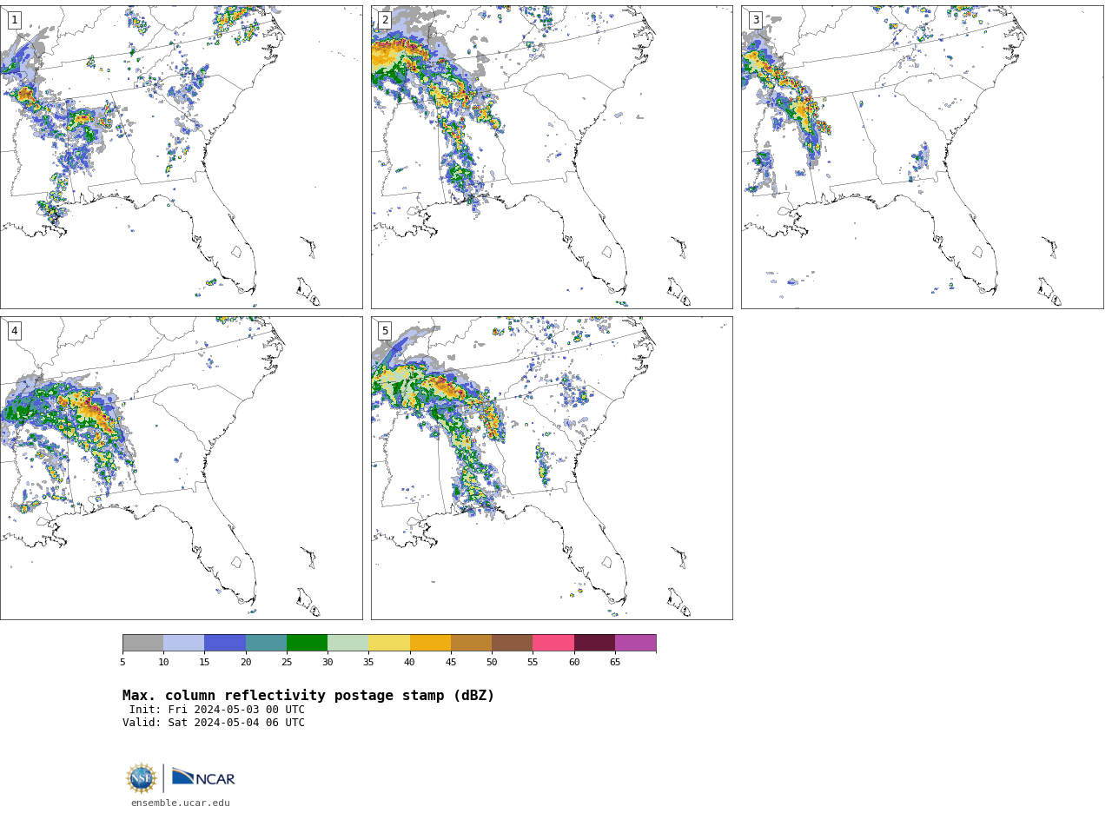Viewport: 1112px width, 813px height.
Task: Click the member number 2 label box
Action: (385, 20)
